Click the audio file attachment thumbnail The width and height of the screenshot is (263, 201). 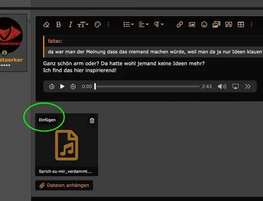[x=67, y=145]
